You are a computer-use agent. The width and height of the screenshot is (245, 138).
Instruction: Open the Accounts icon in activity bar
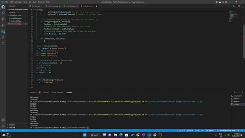pyautogui.click(x=3, y=120)
